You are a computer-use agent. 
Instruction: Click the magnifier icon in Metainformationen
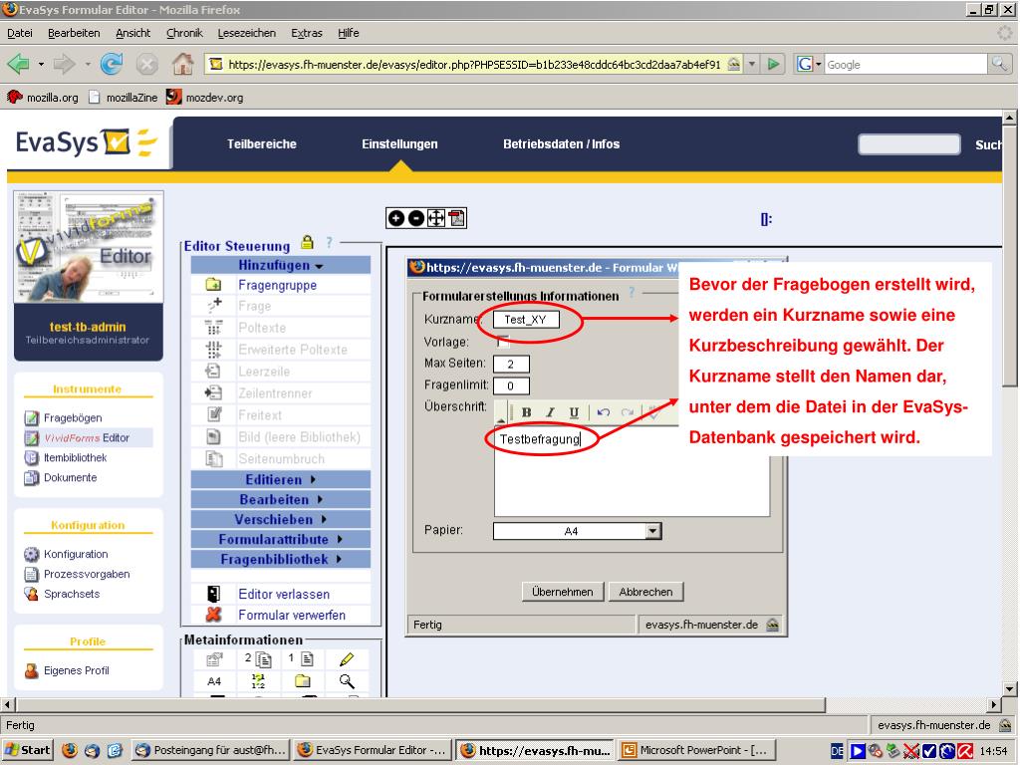tap(347, 681)
